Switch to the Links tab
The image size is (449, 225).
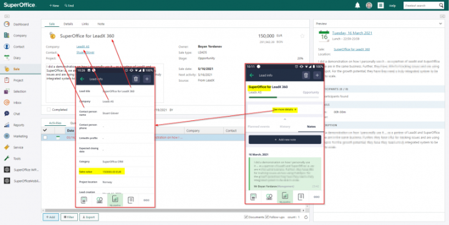85,24
